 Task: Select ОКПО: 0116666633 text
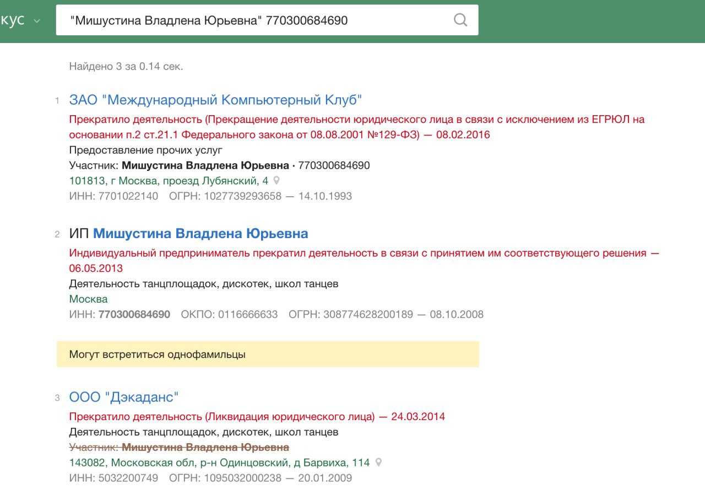[229, 315]
